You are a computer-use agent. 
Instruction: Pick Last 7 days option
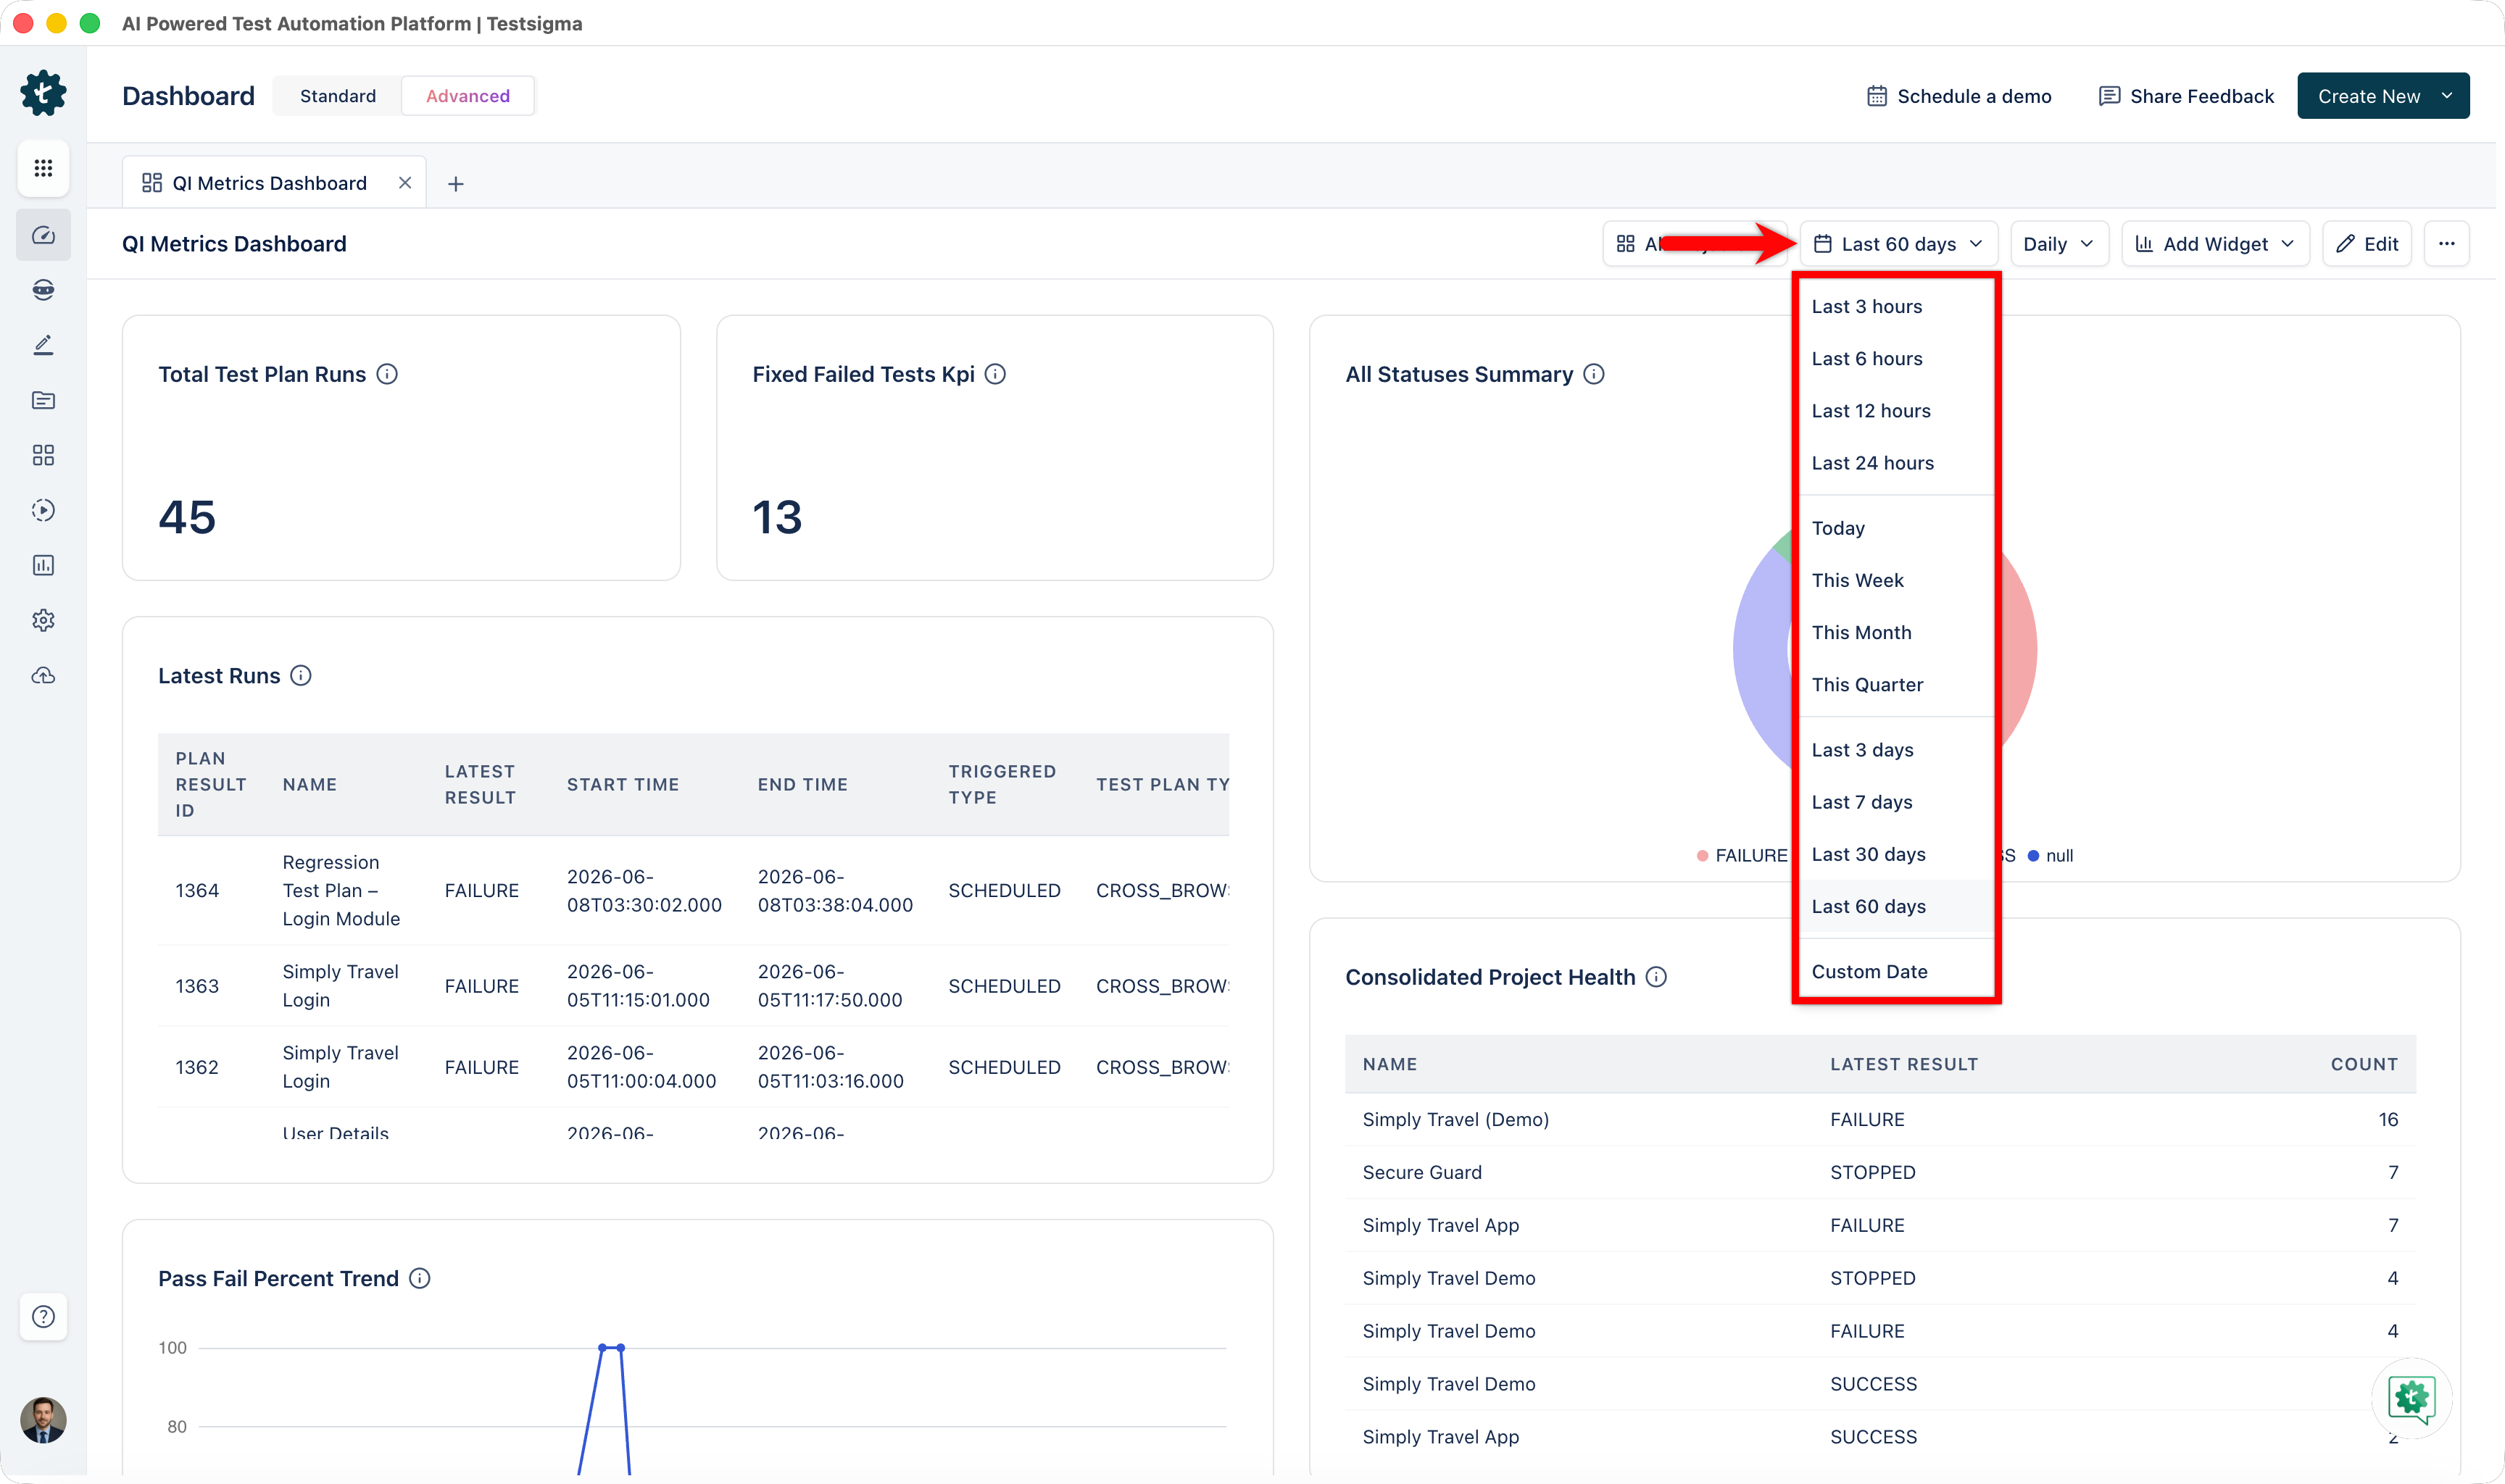(x=1896, y=802)
